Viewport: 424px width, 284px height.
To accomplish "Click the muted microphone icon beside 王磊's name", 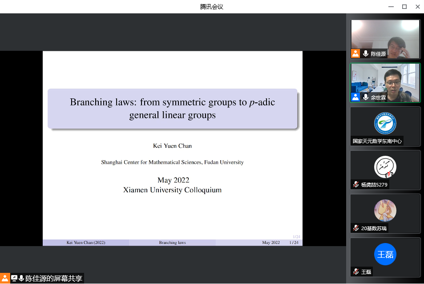I will click(x=356, y=272).
